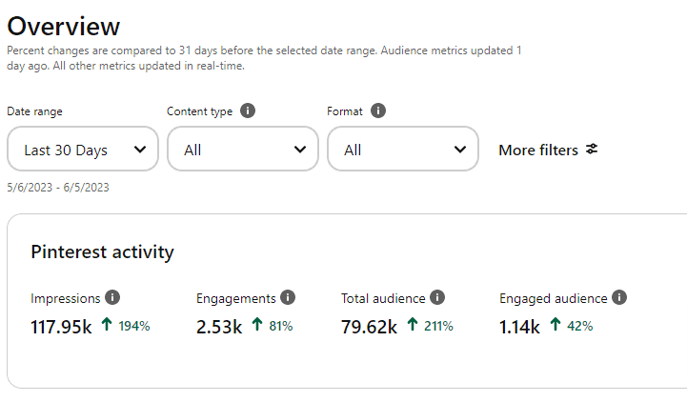Click the Overview page title
The height and width of the screenshot is (402, 687).
[64, 26]
